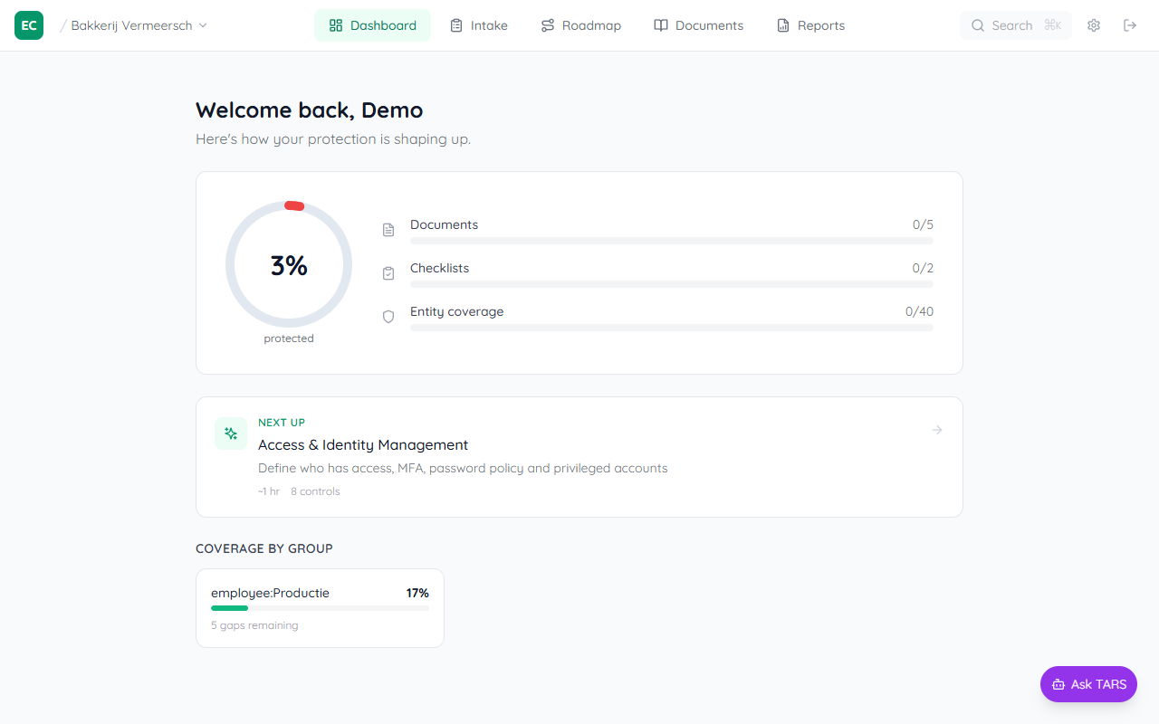The height and width of the screenshot is (724, 1159).
Task: Open the Reports section
Action: pos(810,25)
